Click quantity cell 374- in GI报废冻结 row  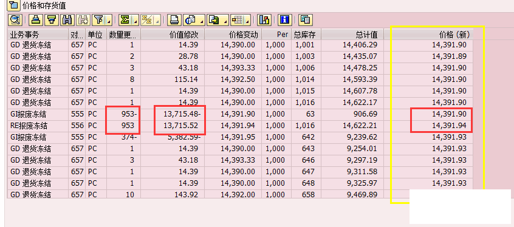click(x=123, y=137)
